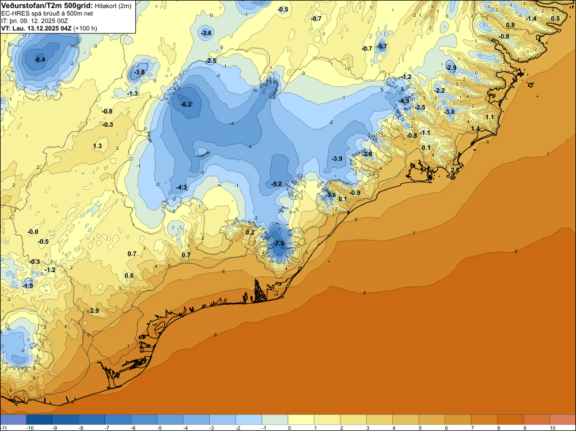Click the 2.9 temperature label
Screen dimensions: 576x431
[94, 311]
